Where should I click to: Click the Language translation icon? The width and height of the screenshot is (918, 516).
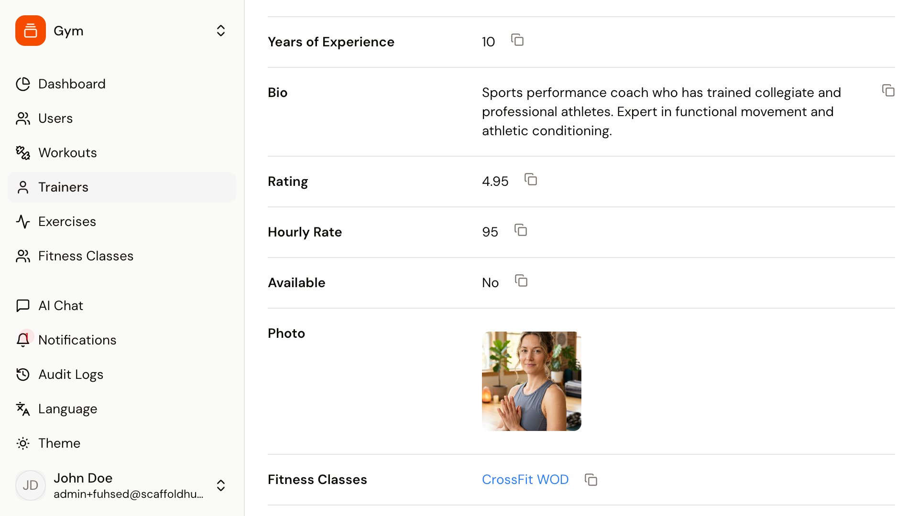click(x=23, y=408)
